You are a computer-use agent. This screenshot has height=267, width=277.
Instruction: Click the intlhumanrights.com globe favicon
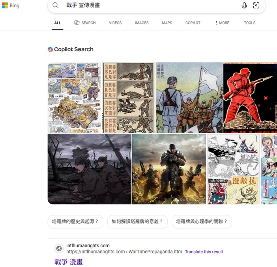click(59, 248)
